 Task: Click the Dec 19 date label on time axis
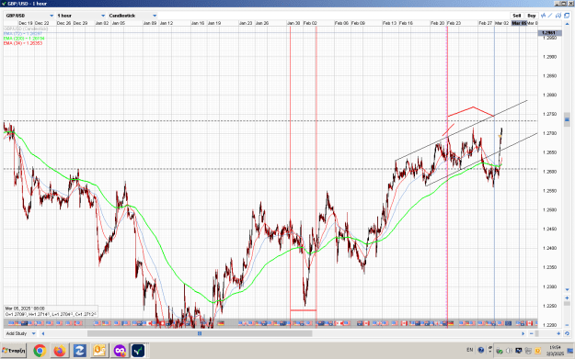(x=26, y=23)
